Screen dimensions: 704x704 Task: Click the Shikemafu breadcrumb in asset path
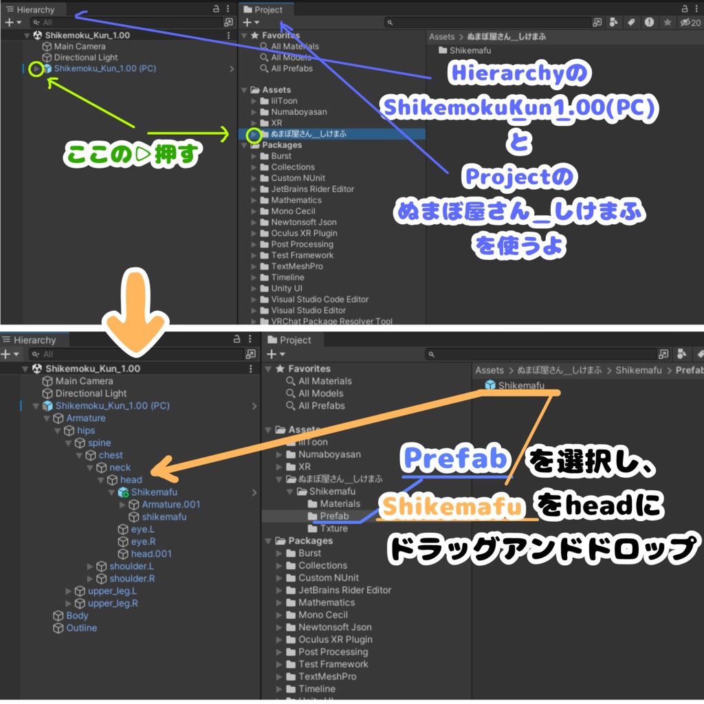[639, 370]
